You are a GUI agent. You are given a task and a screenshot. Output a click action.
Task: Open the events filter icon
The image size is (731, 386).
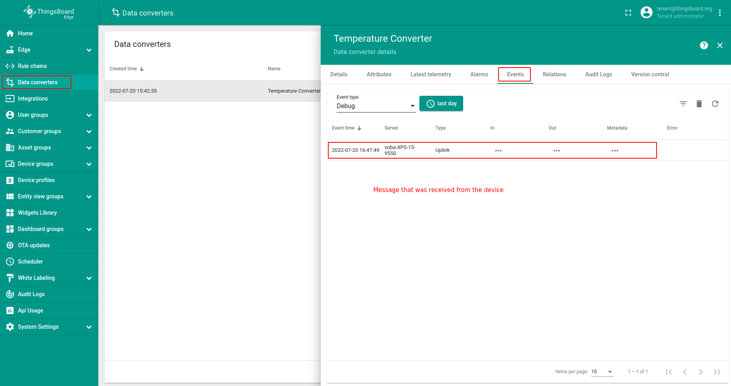(683, 104)
